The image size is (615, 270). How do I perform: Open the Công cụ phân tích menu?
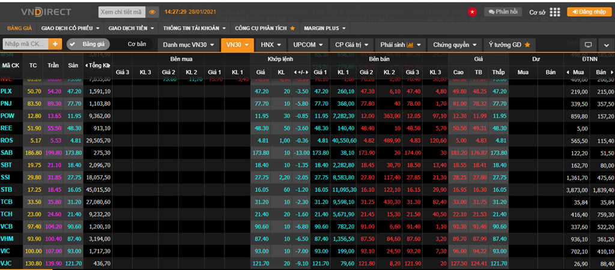tap(265, 28)
